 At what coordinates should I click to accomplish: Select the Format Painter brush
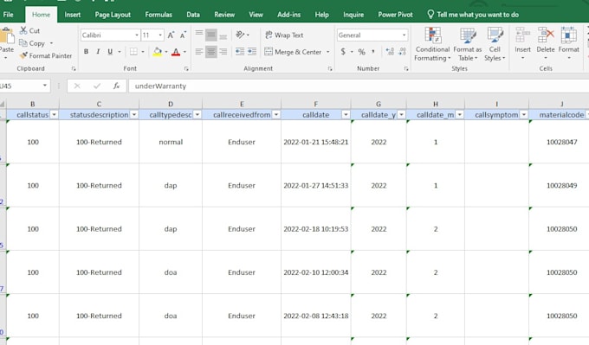(x=23, y=55)
